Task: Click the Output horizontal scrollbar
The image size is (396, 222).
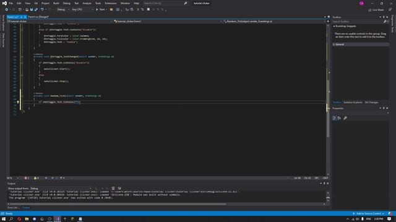Action: [166, 204]
